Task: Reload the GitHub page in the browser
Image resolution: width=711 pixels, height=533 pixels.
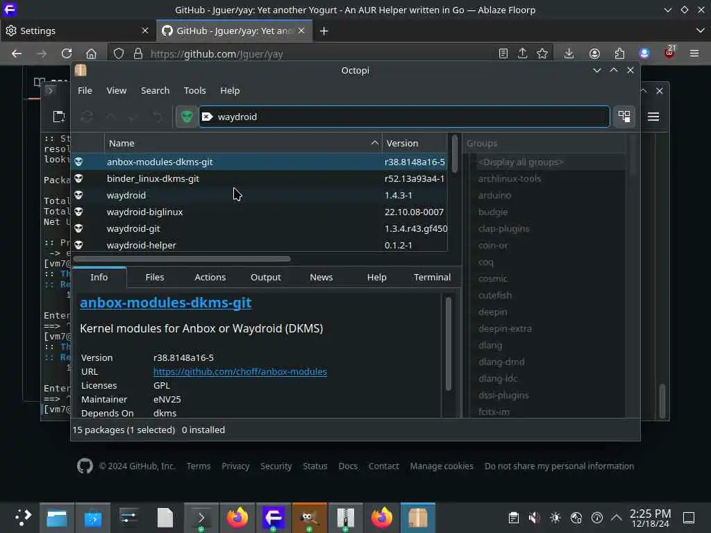Action: click(x=67, y=53)
